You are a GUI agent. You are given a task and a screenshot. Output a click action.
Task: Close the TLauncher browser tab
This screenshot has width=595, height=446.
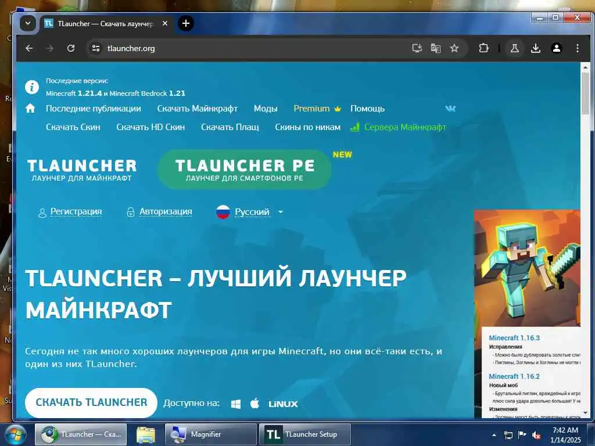[x=164, y=23]
